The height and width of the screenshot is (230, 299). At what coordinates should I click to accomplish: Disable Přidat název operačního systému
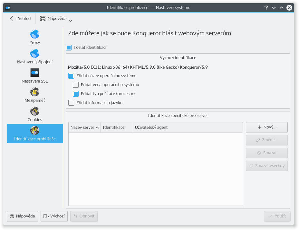click(x=71, y=76)
